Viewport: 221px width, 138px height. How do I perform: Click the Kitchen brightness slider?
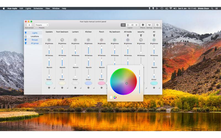click(88, 49)
